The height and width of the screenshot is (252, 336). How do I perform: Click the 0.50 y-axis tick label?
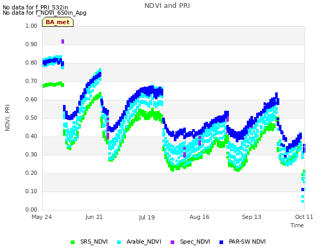point(31,118)
